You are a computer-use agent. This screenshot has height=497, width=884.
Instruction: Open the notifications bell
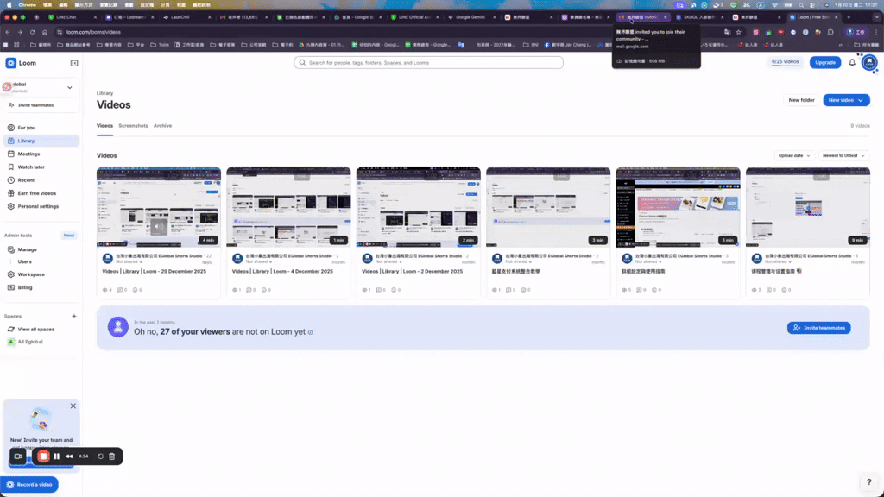pos(852,62)
